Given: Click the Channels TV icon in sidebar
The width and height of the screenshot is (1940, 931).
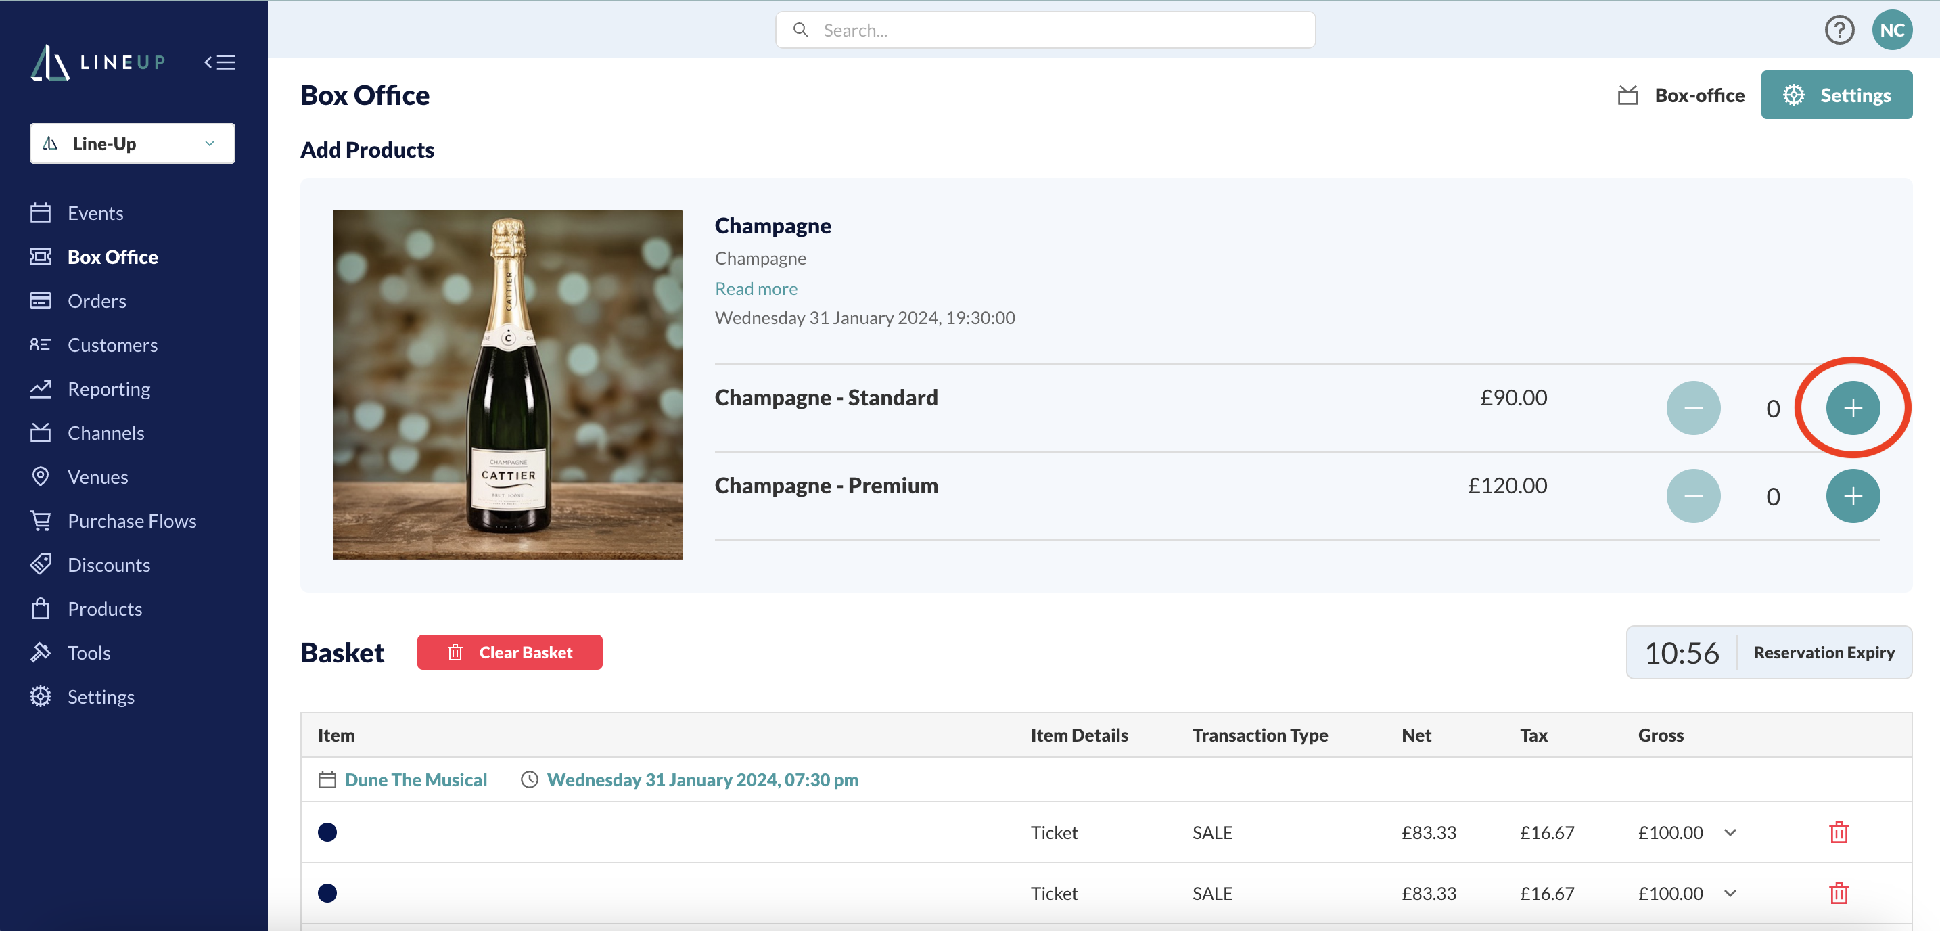Looking at the screenshot, I should click(x=41, y=433).
